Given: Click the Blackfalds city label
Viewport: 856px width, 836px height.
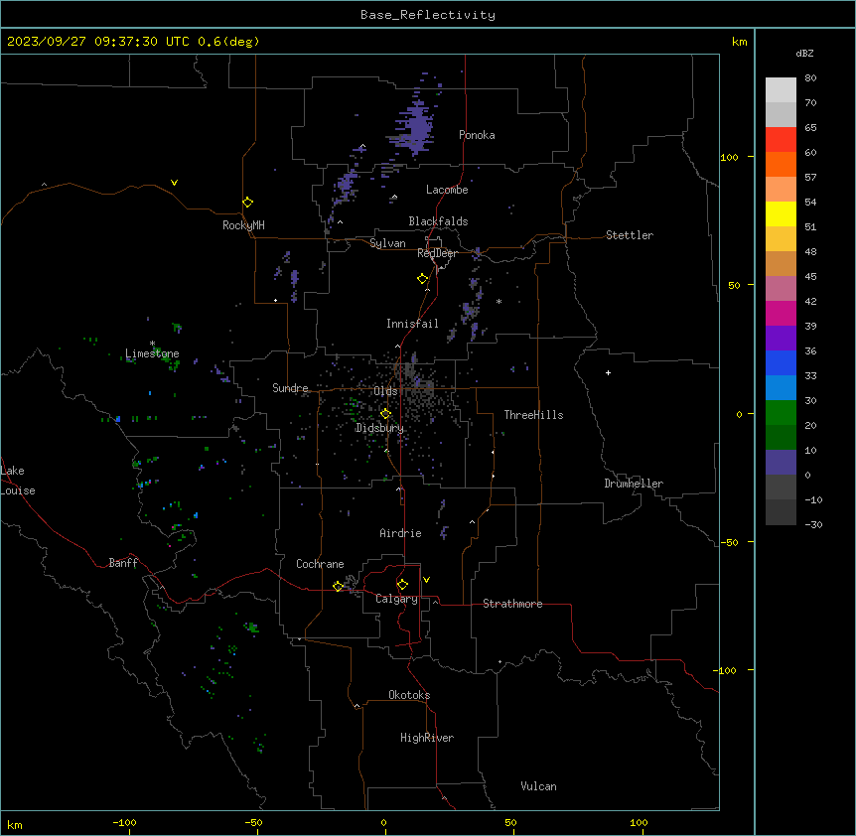Looking at the screenshot, I should click(x=438, y=221).
